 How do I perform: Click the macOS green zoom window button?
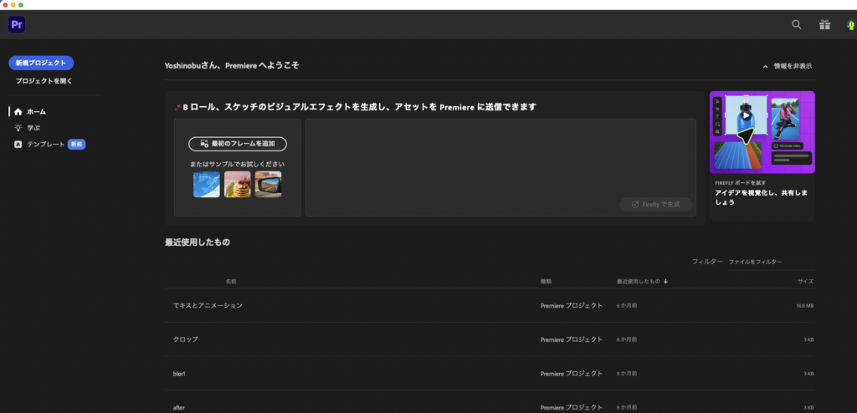tap(21, 5)
